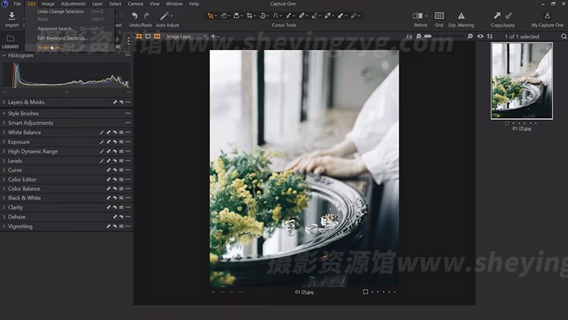Screen dimensions: 568x320
Task: Click the Undo arrow icon in toolbar
Action: click(135, 15)
